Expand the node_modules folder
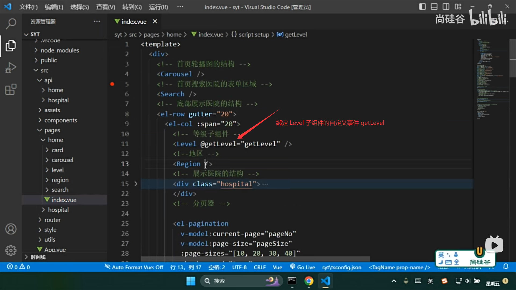 [60, 50]
